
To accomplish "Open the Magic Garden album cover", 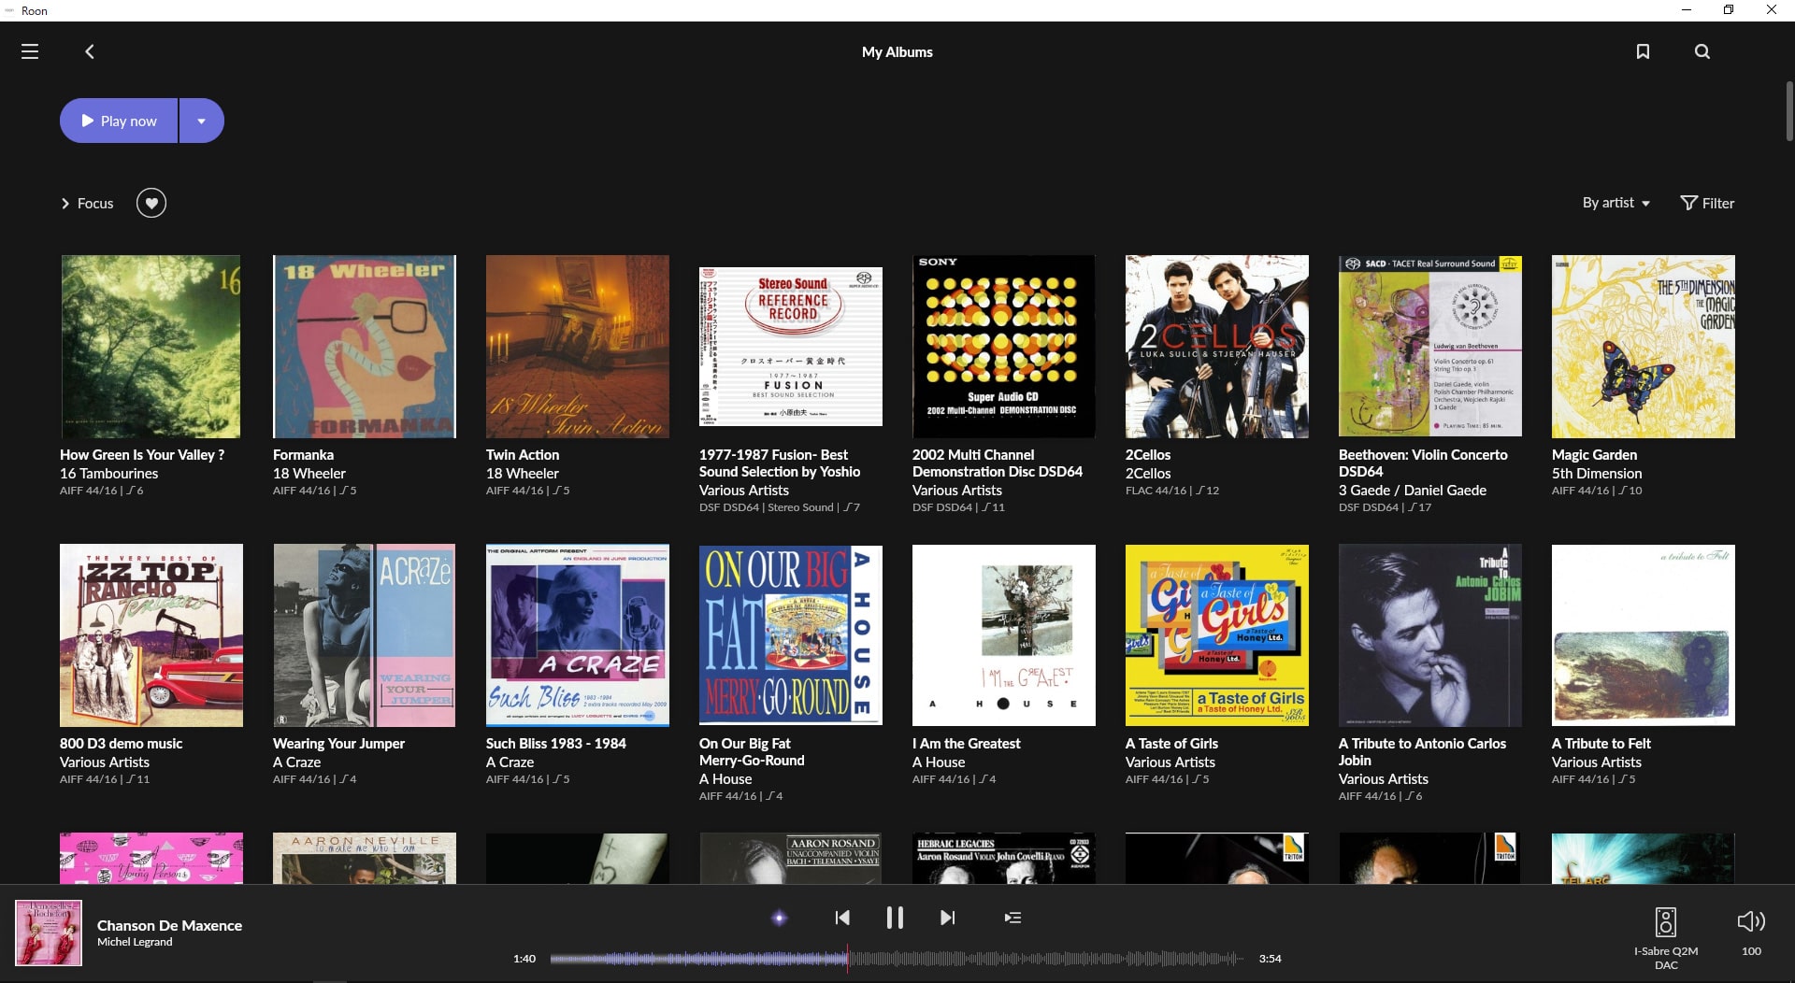I will coord(1644,347).
